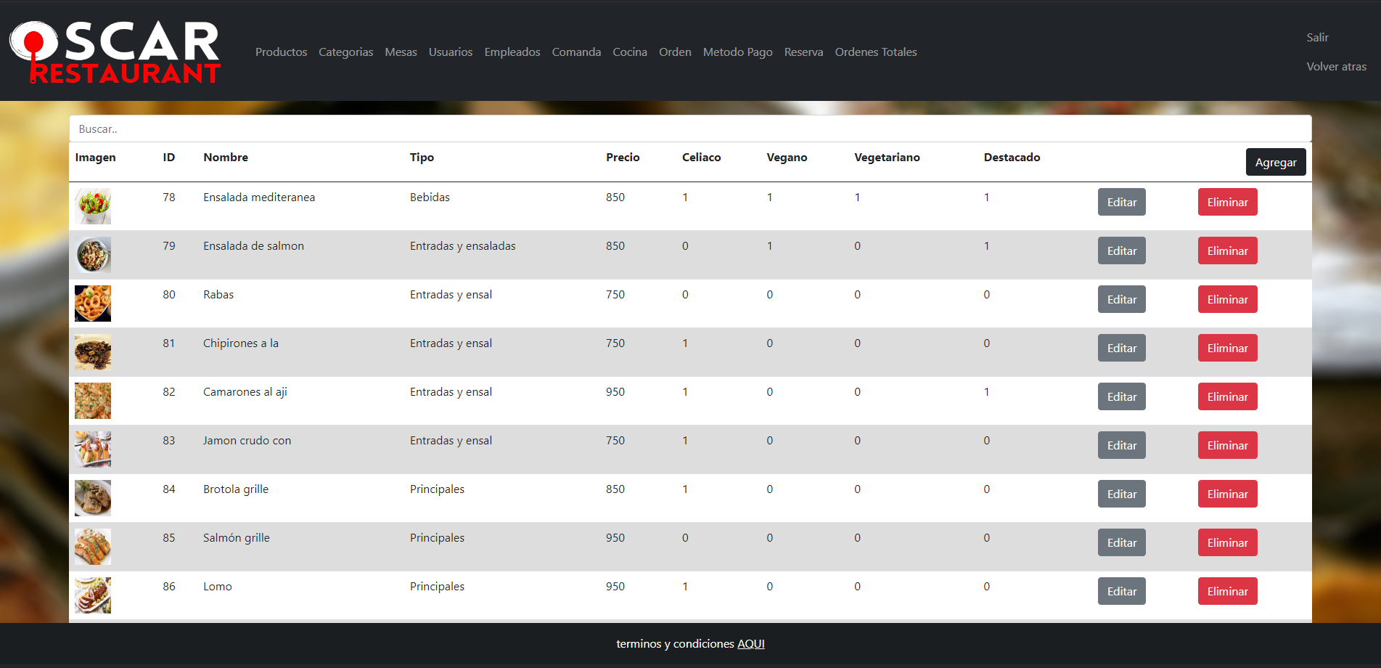1381x668 pixels.
Task: Open Metodo Pago section
Action: tap(737, 52)
